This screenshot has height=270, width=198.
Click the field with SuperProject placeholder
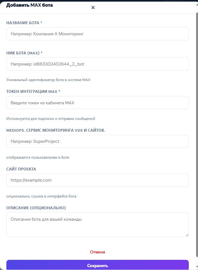point(97,142)
